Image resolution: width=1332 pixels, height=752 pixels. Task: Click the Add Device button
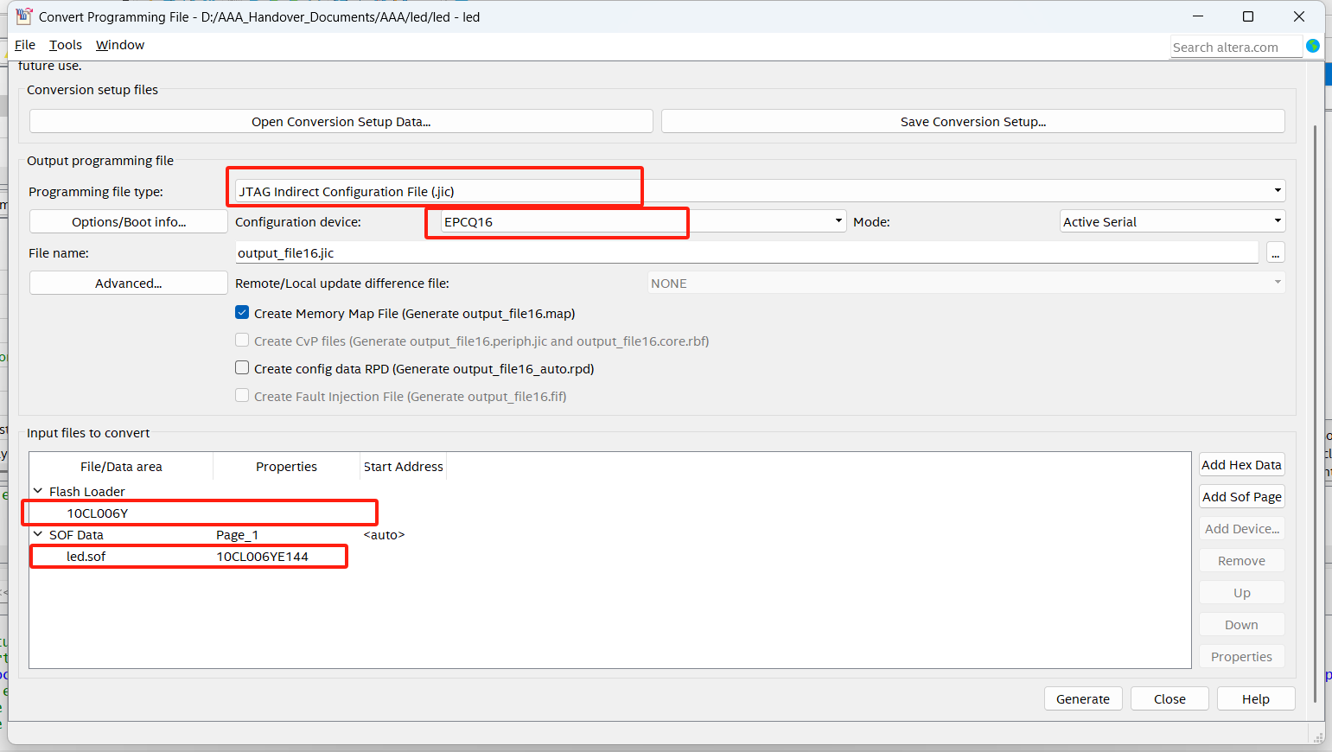[1241, 528]
